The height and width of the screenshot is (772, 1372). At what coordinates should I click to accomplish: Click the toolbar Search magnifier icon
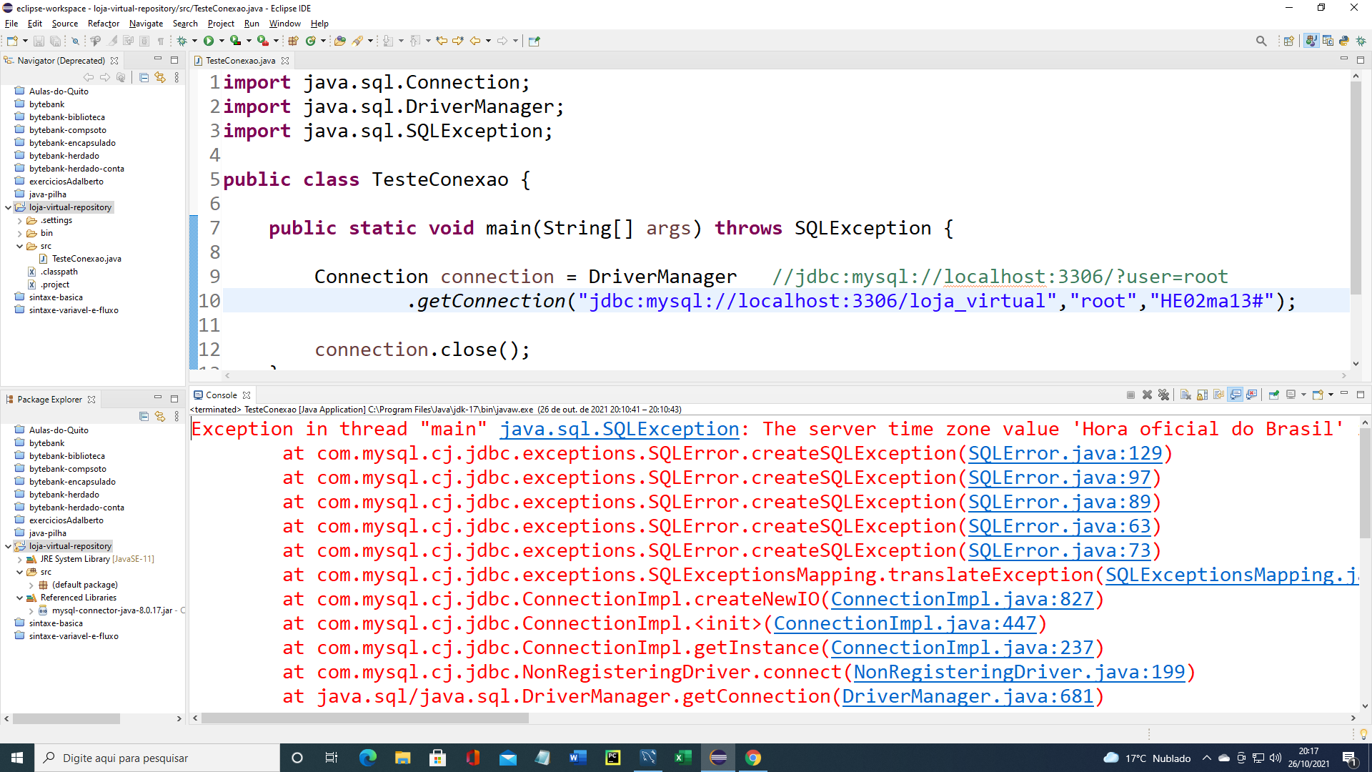click(x=1261, y=41)
